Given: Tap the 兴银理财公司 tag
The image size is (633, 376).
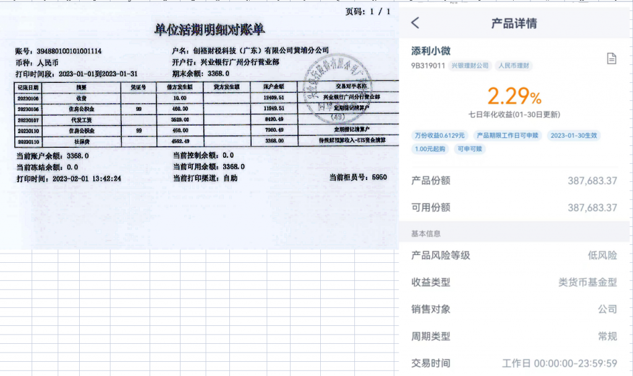Looking at the screenshot, I should [470, 66].
